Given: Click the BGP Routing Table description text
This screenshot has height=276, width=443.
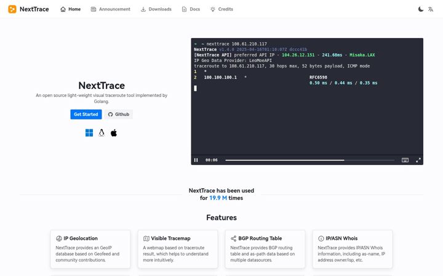Looking at the screenshot, I should pyautogui.click(x=263, y=254).
